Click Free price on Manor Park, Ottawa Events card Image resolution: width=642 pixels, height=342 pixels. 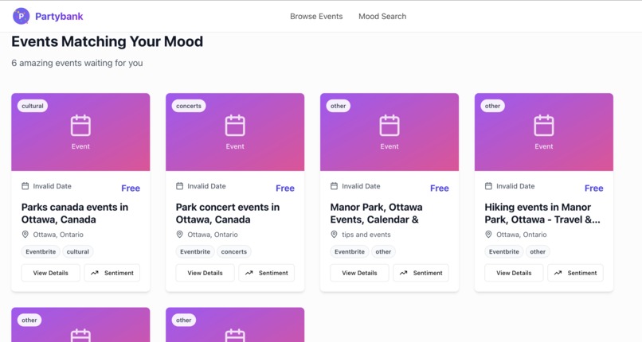point(440,188)
